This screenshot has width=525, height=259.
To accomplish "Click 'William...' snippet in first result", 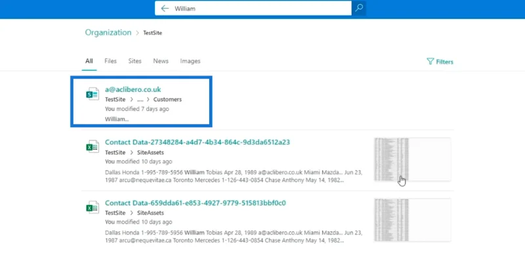I will point(117,119).
